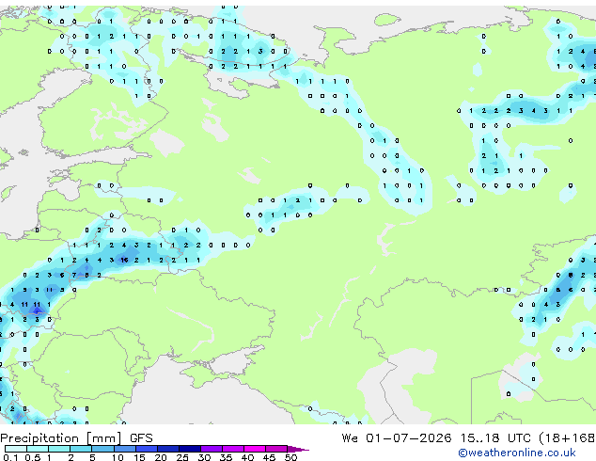
Task: Click the '40' legend scale label
Action: (247, 457)
